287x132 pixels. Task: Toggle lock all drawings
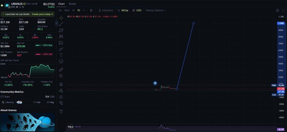coord(61,97)
